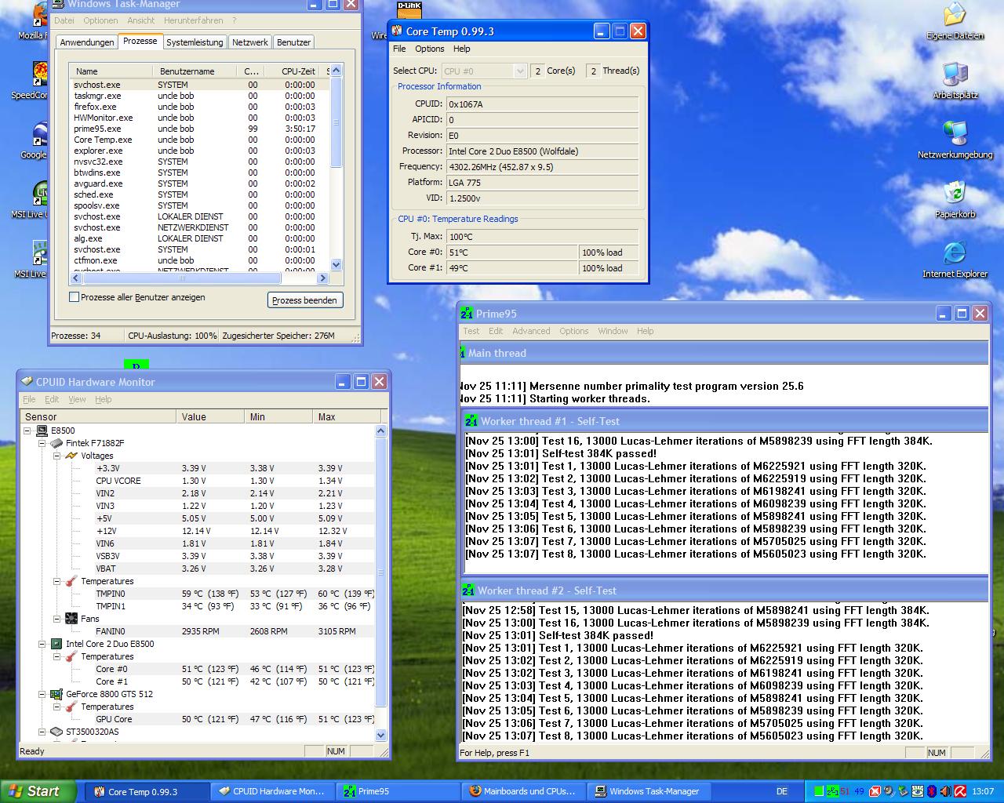Switch to Mainboards und CPUs taskbar item

(x=523, y=791)
